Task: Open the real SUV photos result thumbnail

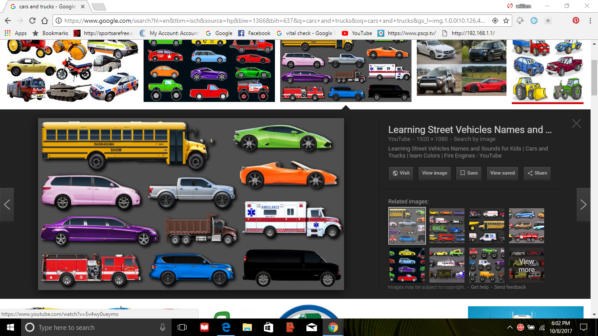Action: [461, 67]
